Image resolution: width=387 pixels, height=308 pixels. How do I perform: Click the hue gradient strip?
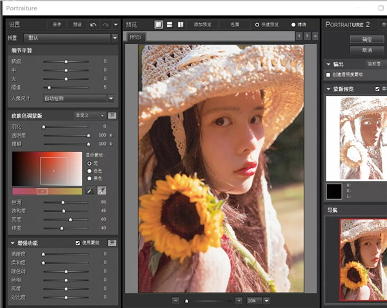[x=47, y=191]
